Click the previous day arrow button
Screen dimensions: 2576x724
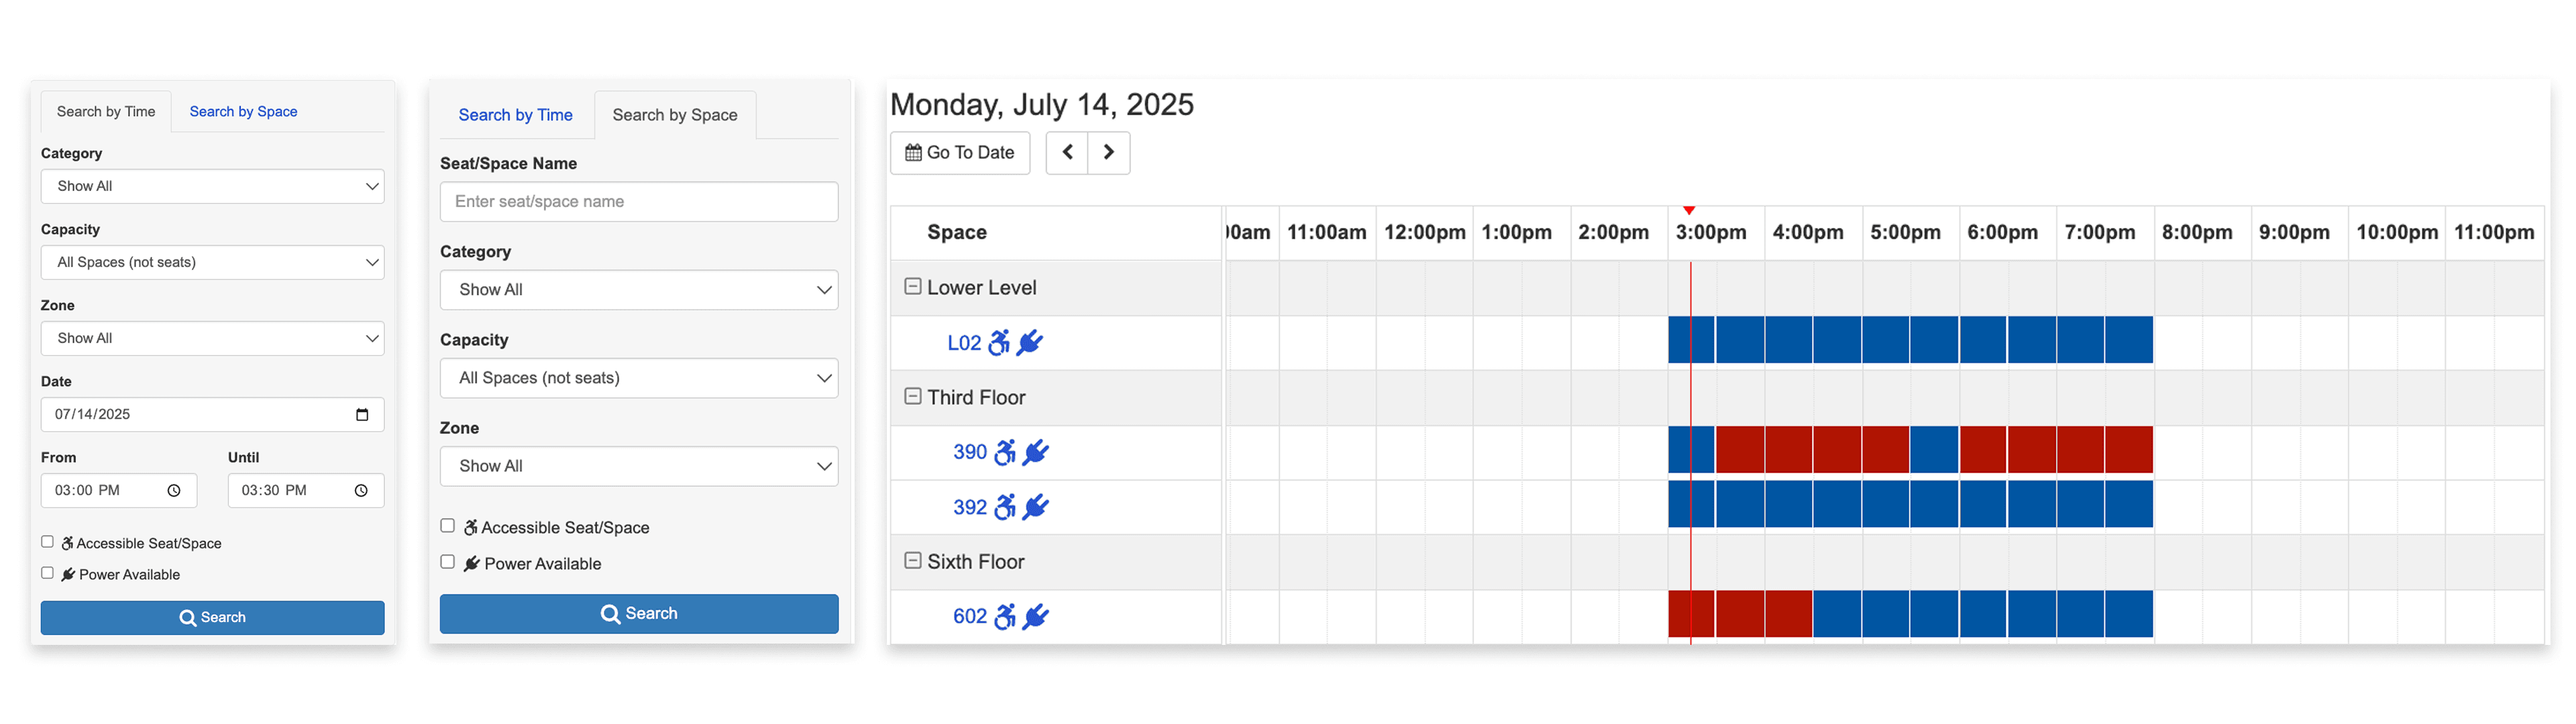click(1067, 153)
